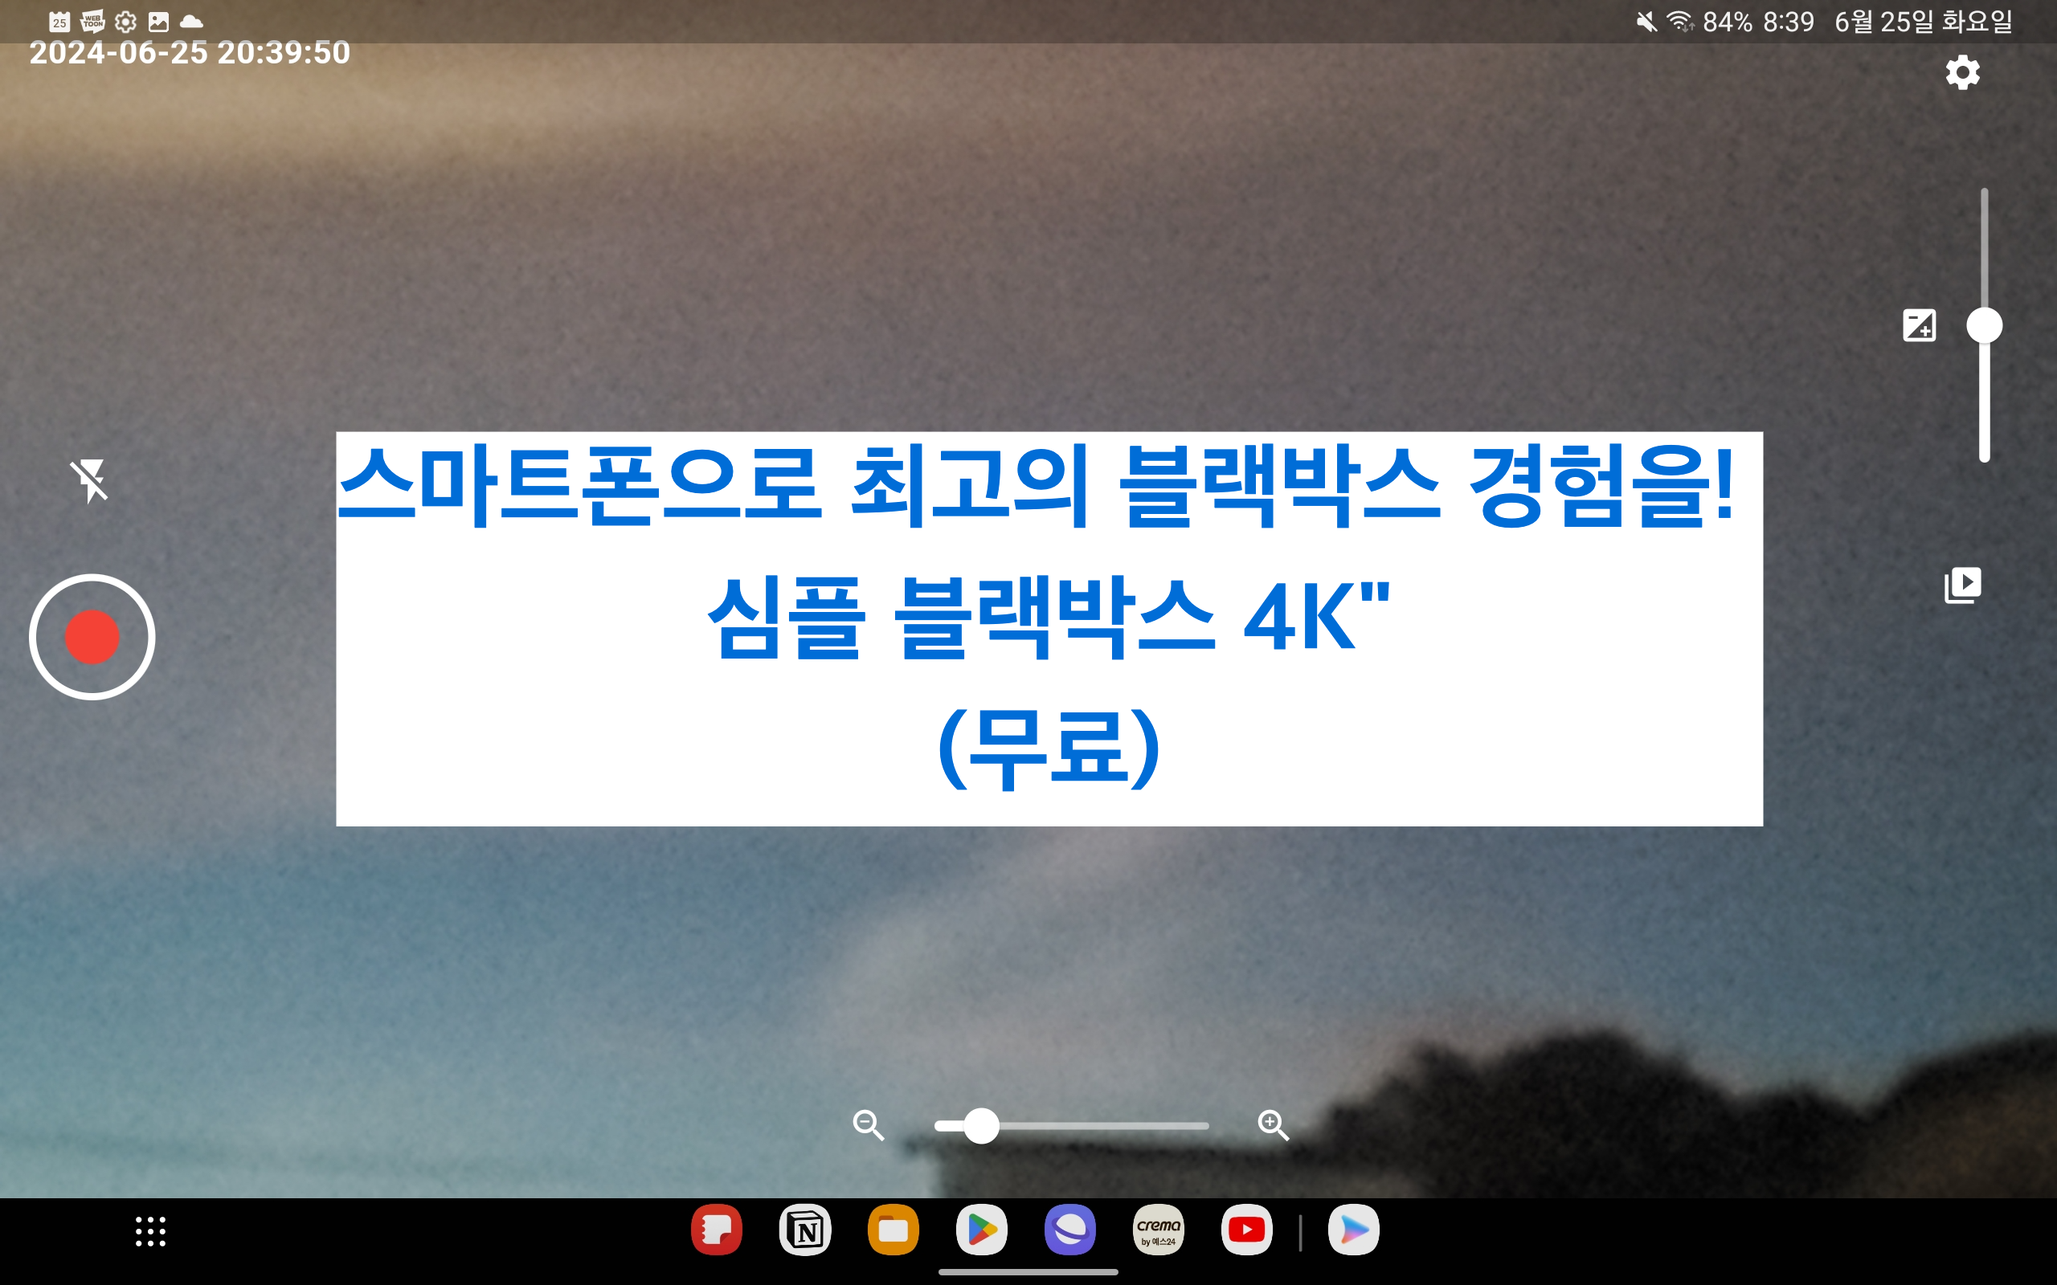Open the settings gear in camera view
The width and height of the screenshot is (2057, 1285).
pyautogui.click(x=1962, y=72)
